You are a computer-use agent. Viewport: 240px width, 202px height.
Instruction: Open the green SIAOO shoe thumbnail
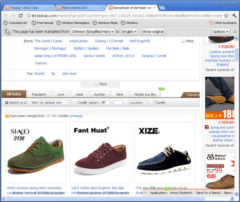point(36,152)
